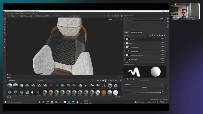The height and width of the screenshot is (114, 203).
Task: Open the All libraries dropdown in Assets
Action: (11, 80)
